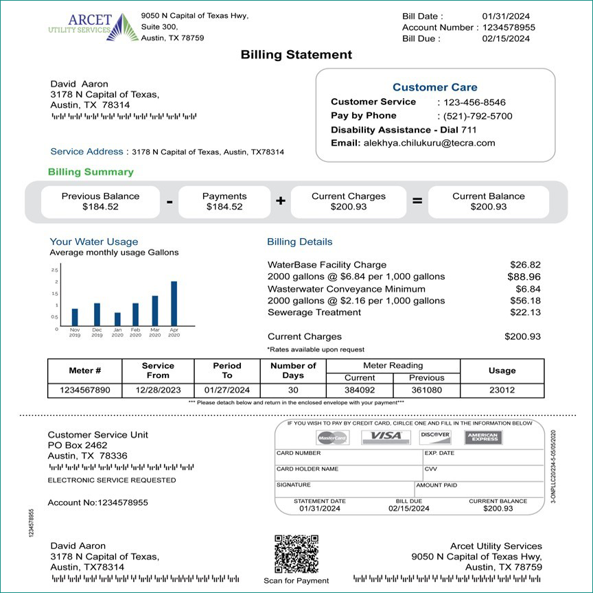This screenshot has height=593, width=593.
Task: Click the CVV field
Action: pos(483,473)
